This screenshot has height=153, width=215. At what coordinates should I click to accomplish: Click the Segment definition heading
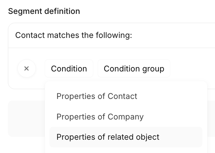tap(44, 11)
